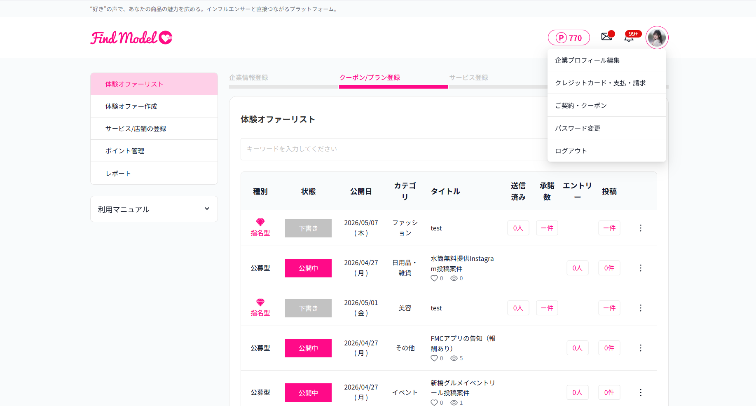This screenshot has width=756, height=406.
Task: Click the Find Model logo
Action: tap(131, 38)
